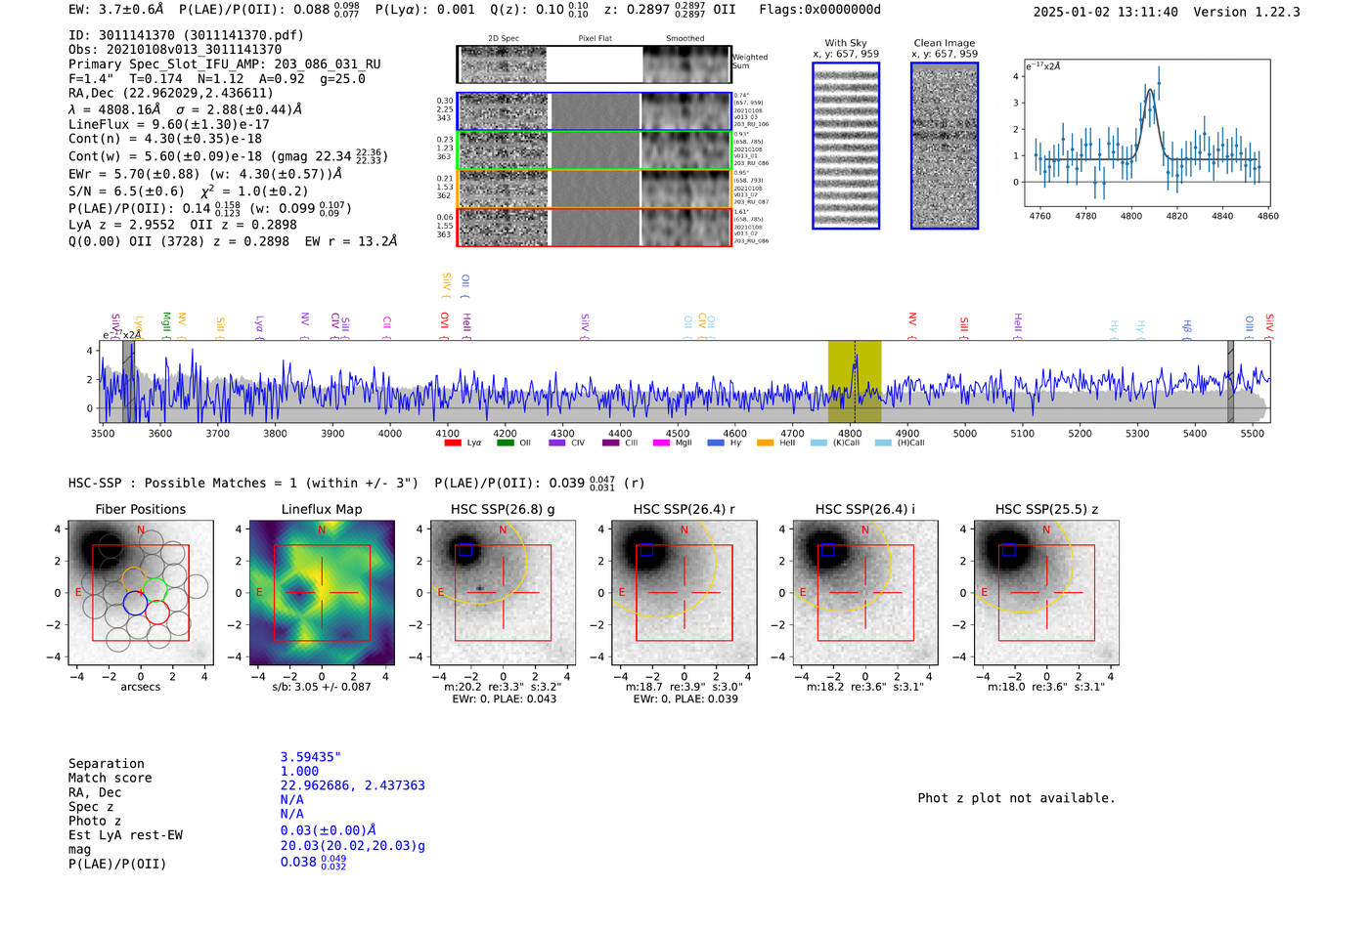Open the HSC SSP(26.4) i image

[865, 593]
